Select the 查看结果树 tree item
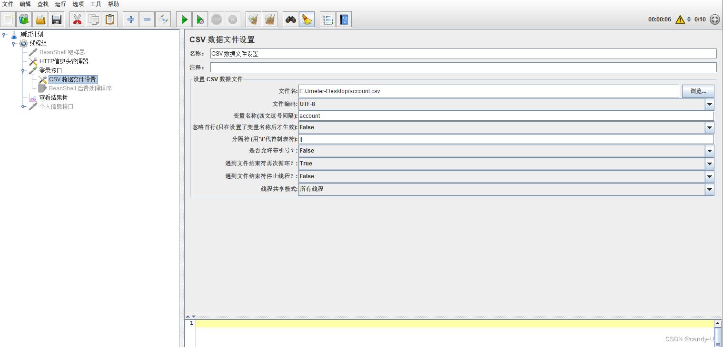Image resolution: width=723 pixels, height=347 pixels. click(x=54, y=97)
